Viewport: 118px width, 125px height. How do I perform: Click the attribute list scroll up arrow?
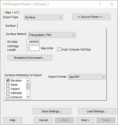pyautogui.click(x=28, y=81)
